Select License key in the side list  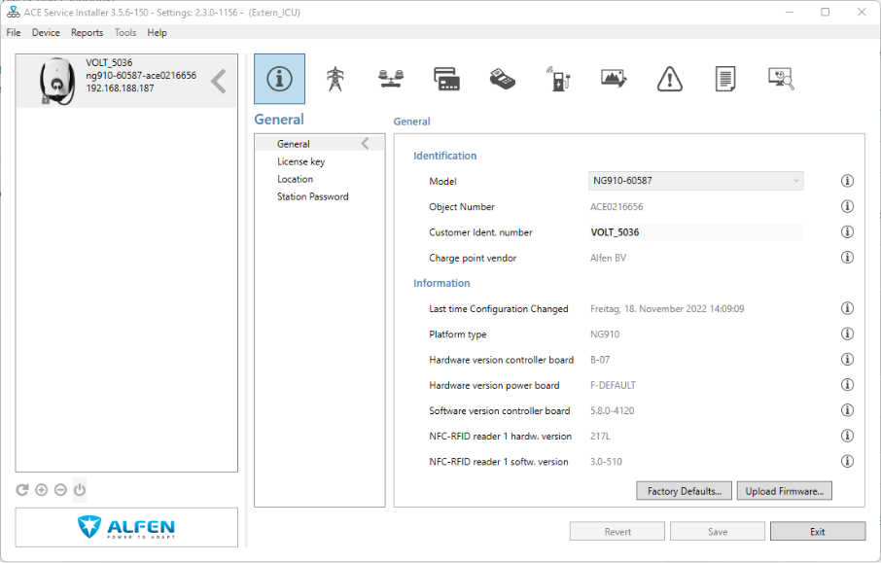(x=300, y=161)
